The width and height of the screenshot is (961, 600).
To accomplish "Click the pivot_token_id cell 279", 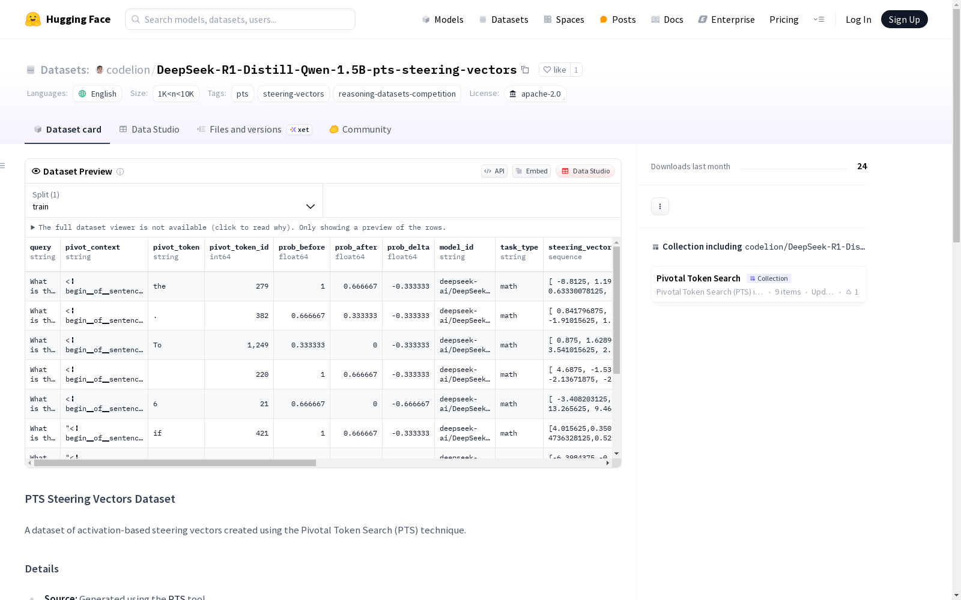I will [x=239, y=286].
